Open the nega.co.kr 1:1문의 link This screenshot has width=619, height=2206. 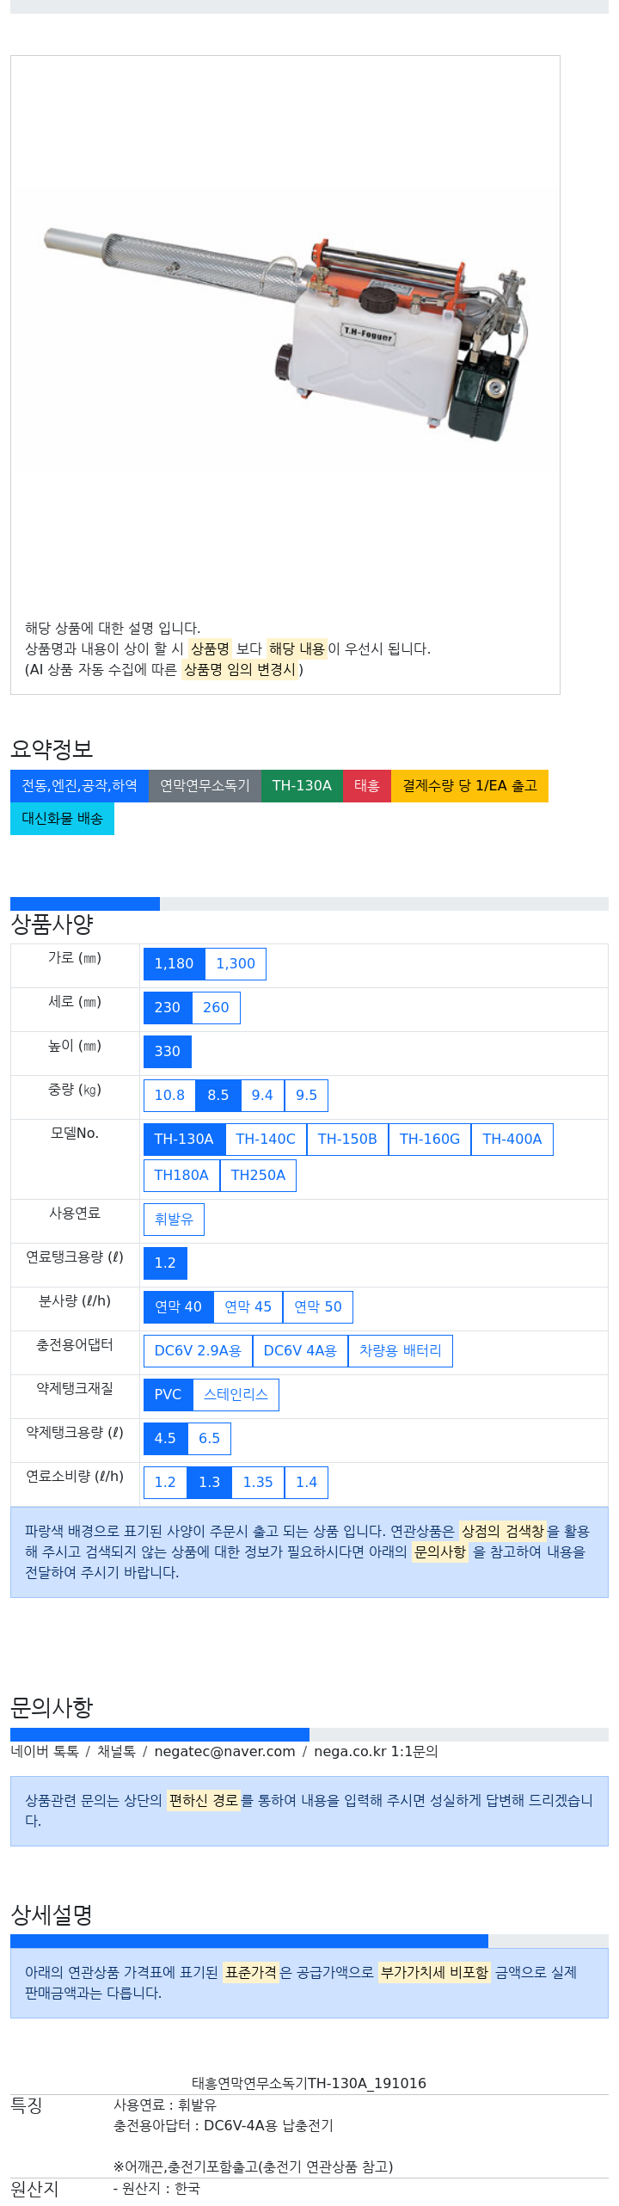pos(376,1752)
